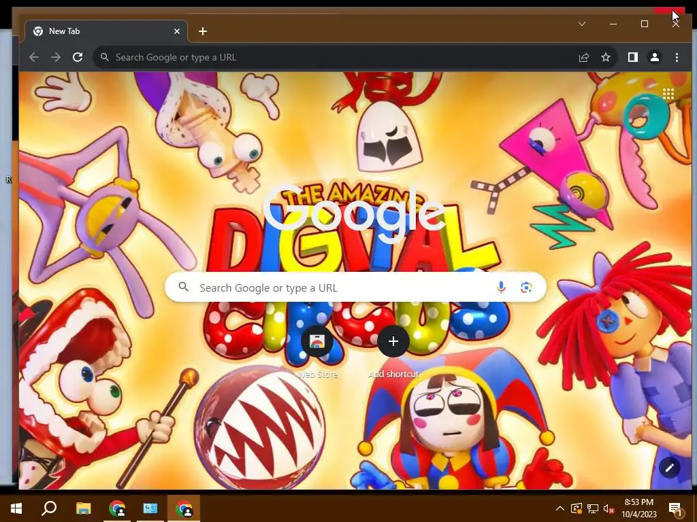
Task: Open the blue window app in taskbar
Action: pos(150,508)
